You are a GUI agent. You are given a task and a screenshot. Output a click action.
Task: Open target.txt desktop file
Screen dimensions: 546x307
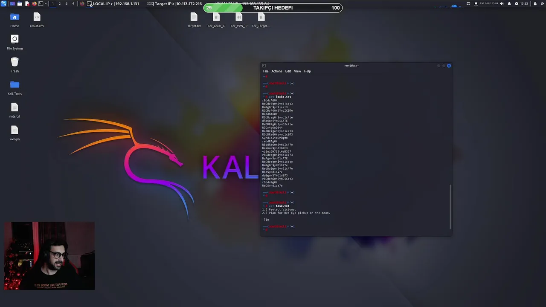[x=194, y=20]
